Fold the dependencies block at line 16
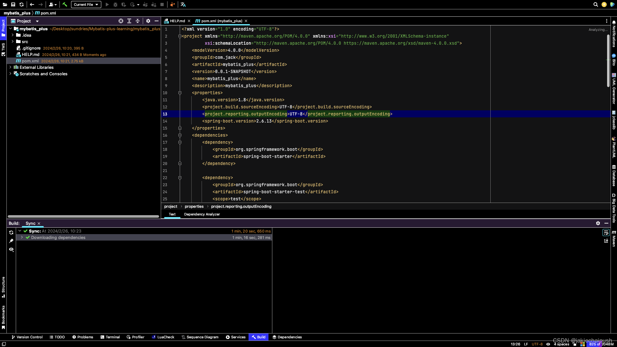Screen dimensions: 617x347 pos(180,135)
